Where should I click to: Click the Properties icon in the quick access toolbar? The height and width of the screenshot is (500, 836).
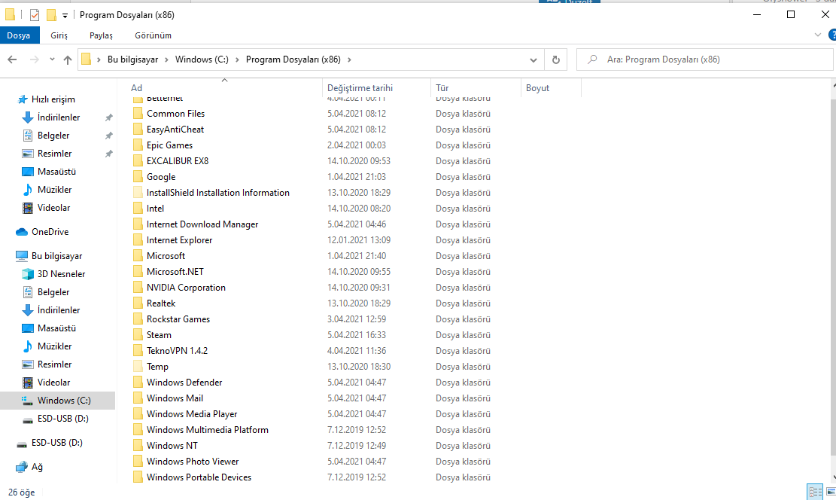pos(35,15)
